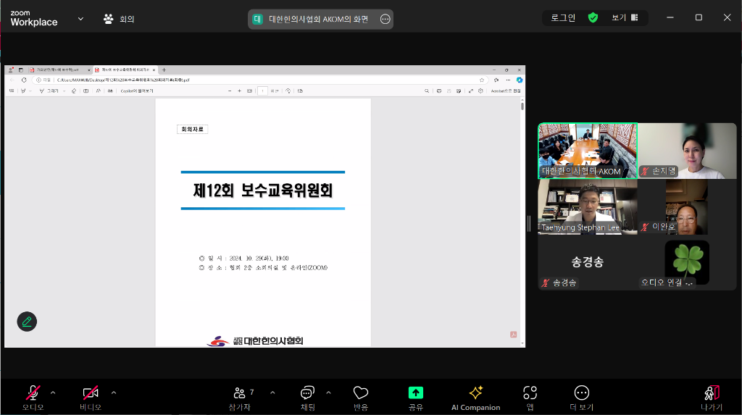Screen dimensions: 742x415
Task: Click the PDF fit-to-width icon
Action: (249, 91)
